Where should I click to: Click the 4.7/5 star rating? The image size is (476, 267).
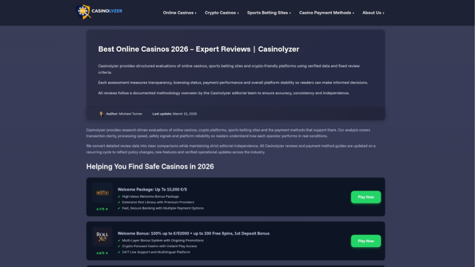[102, 209]
